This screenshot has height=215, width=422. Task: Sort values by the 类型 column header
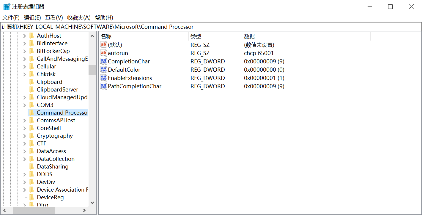click(214, 36)
